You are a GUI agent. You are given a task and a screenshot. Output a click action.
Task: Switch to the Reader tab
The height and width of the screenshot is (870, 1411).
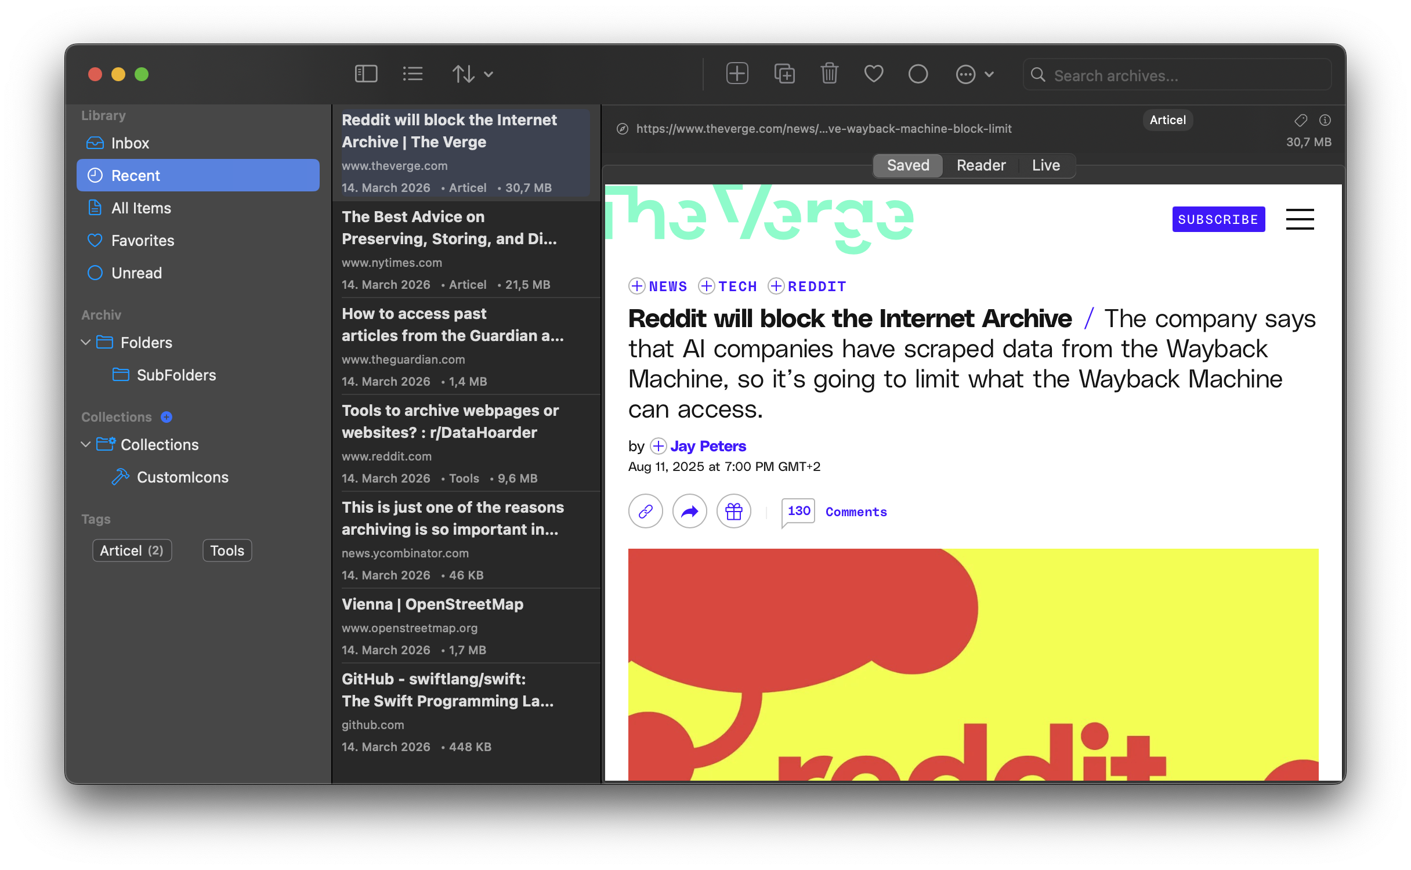[x=981, y=165]
